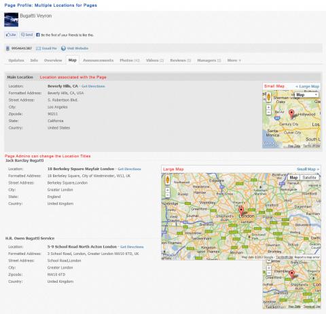326x314 pixels.
Task: Click the Main Location heading
Action: (x=20, y=77)
